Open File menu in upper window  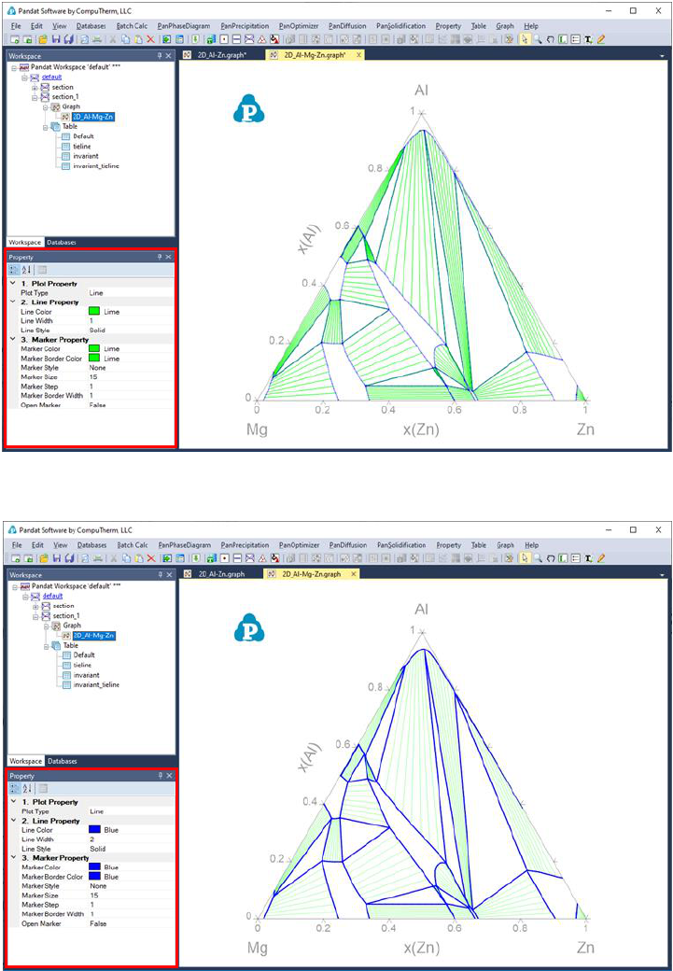tap(16, 26)
